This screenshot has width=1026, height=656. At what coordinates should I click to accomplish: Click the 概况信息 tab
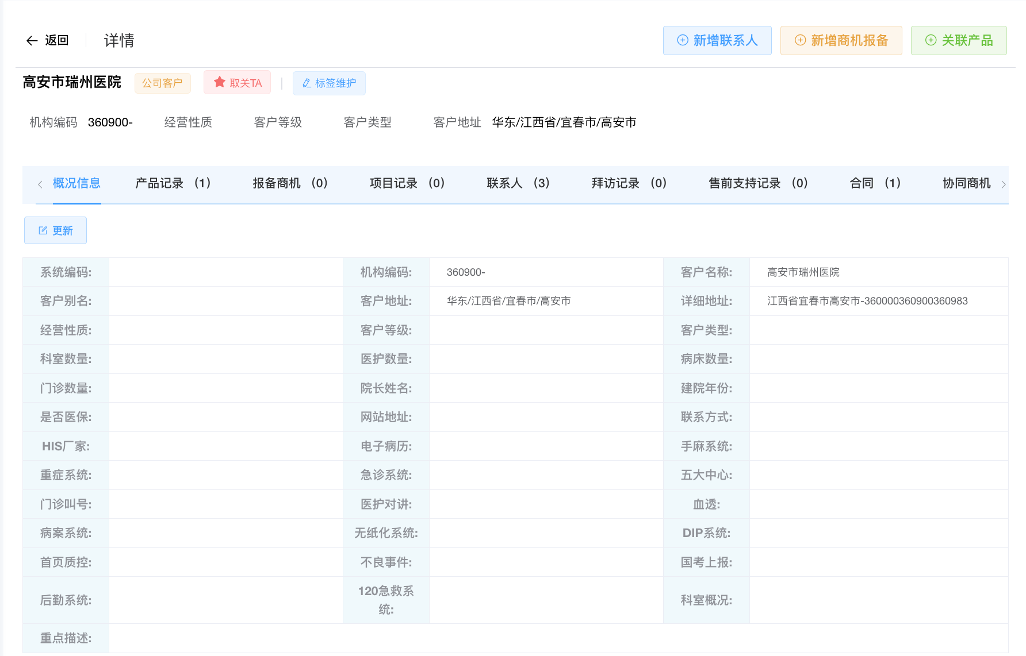pos(76,183)
